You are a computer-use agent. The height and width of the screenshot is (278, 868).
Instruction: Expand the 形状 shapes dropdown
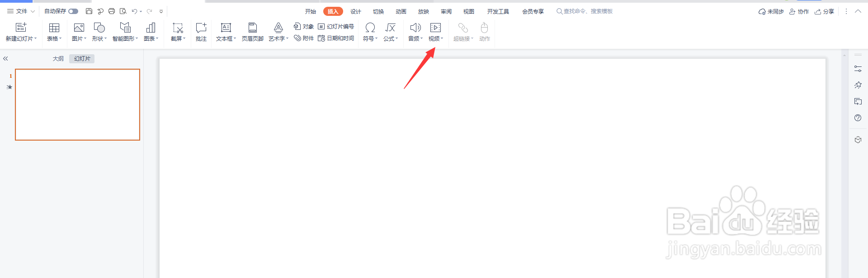tap(105, 38)
